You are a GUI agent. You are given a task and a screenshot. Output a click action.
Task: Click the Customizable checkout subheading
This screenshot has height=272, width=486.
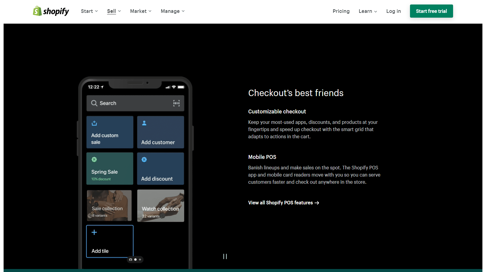coord(277,112)
